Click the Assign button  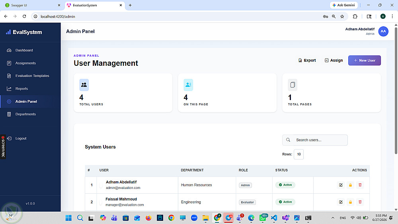pyautogui.click(x=334, y=61)
